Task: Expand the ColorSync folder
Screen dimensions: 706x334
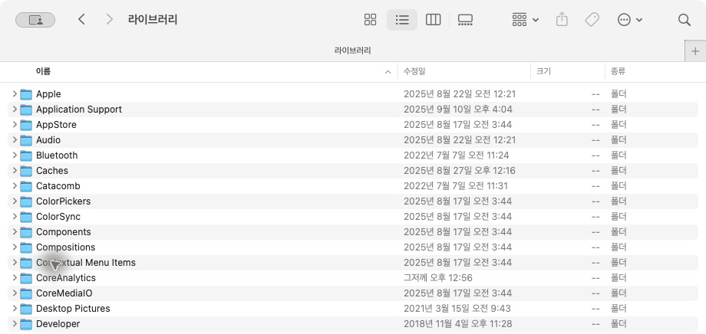Action: pyautogui.click(x=15, y=216)
